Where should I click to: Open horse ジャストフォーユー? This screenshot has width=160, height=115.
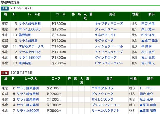(105, 105)
